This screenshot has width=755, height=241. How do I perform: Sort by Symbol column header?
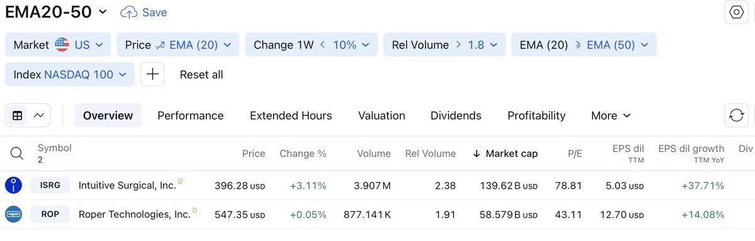point(55,148)
